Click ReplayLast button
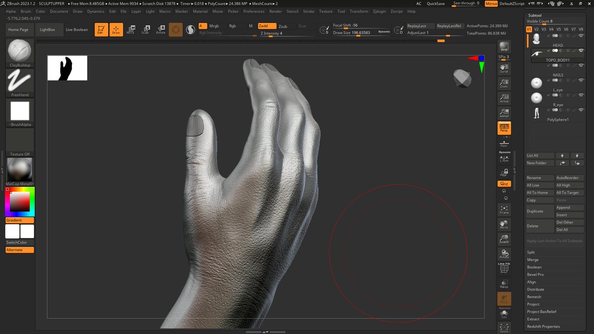Viewport: 594px width, 334px height. (420, 26)
